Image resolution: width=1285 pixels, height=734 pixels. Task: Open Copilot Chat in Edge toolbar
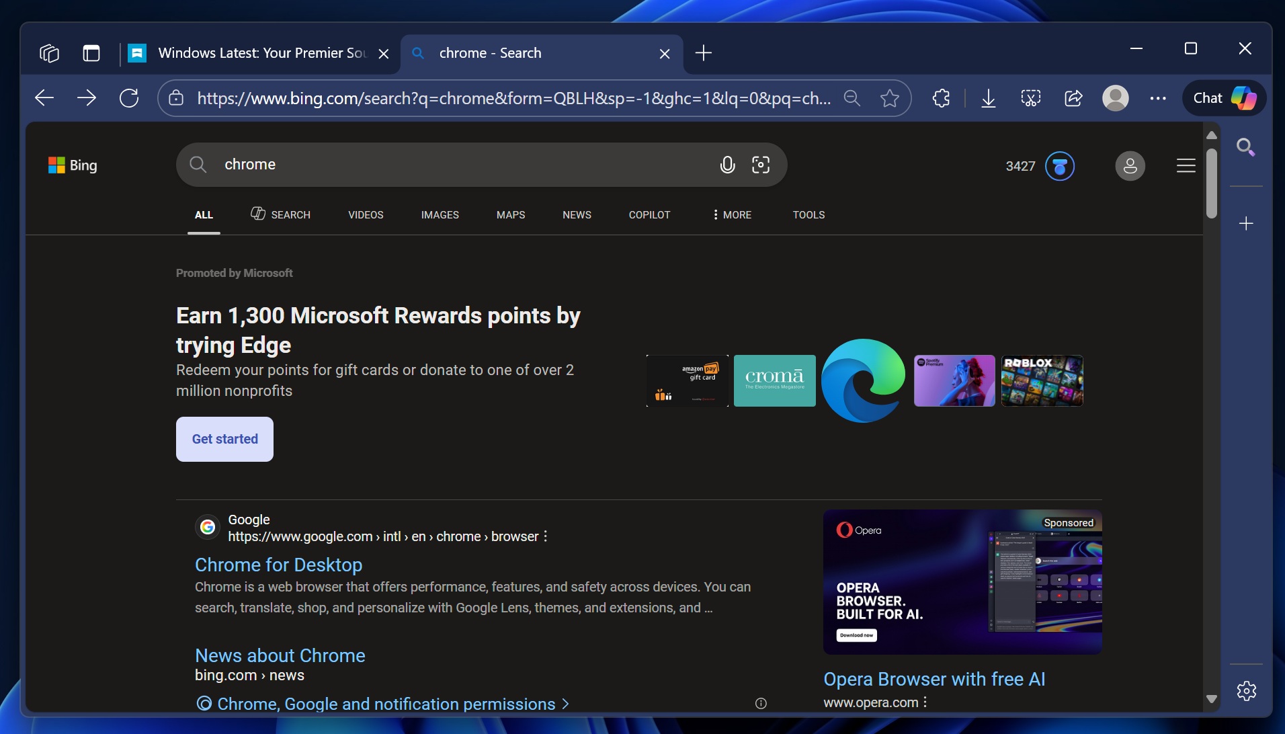point(1222,98)
